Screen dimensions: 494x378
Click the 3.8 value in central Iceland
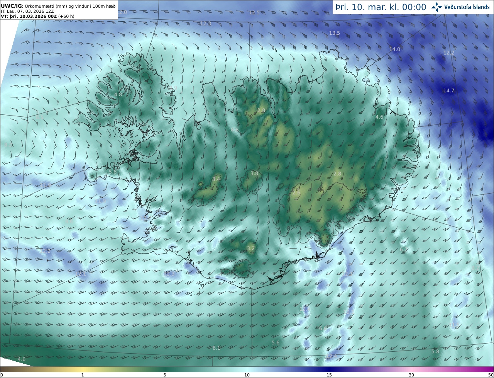point(254,174)
